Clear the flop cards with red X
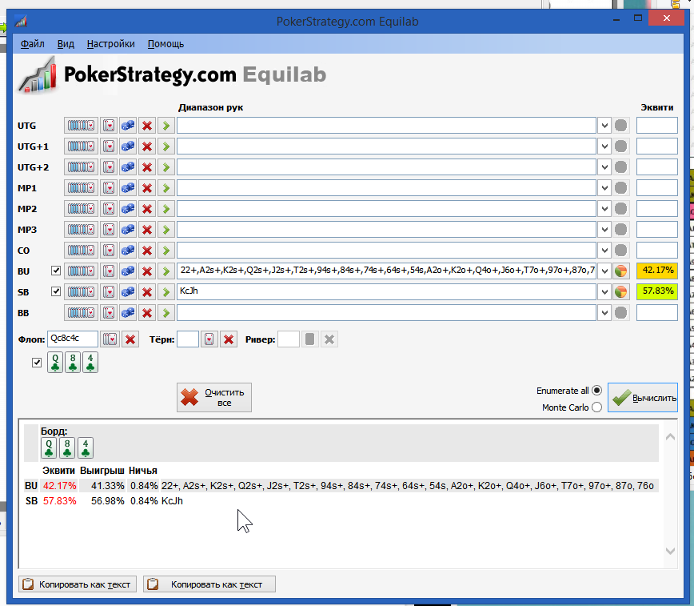This screenshot has width=694, height=606. [x=130, y=339]
